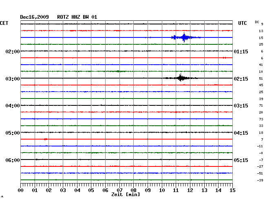265x201 pixels.
Task: Click the black seismic event on 03:00 trace
Action: click(x=181, y=78)
